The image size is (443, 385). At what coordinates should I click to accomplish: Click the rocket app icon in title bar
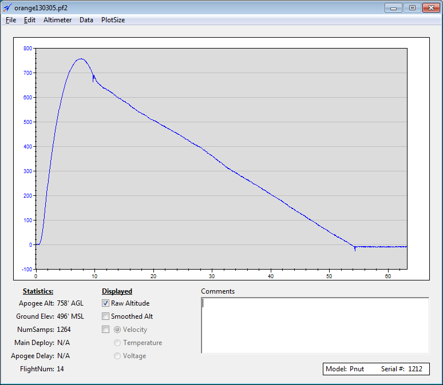[7, 7]
